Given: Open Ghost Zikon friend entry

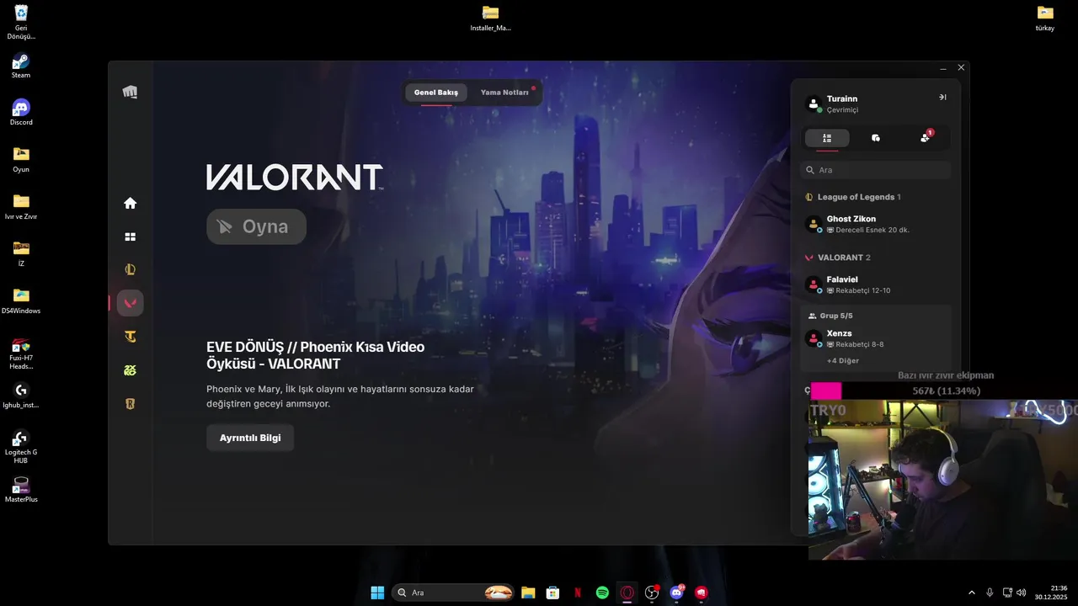Looking at the screenshot, I should tap(876, 224).
